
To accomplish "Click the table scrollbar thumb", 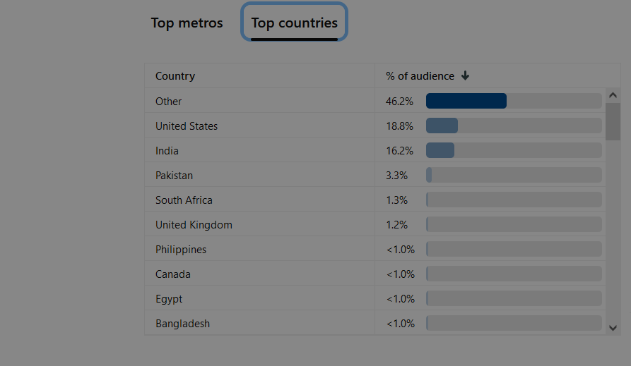I will click(613, 122).
